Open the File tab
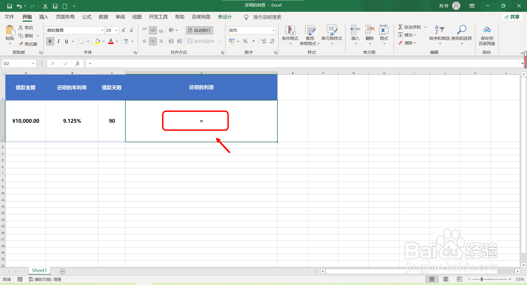This screenshot has width=527, height=285. [9, 17]
